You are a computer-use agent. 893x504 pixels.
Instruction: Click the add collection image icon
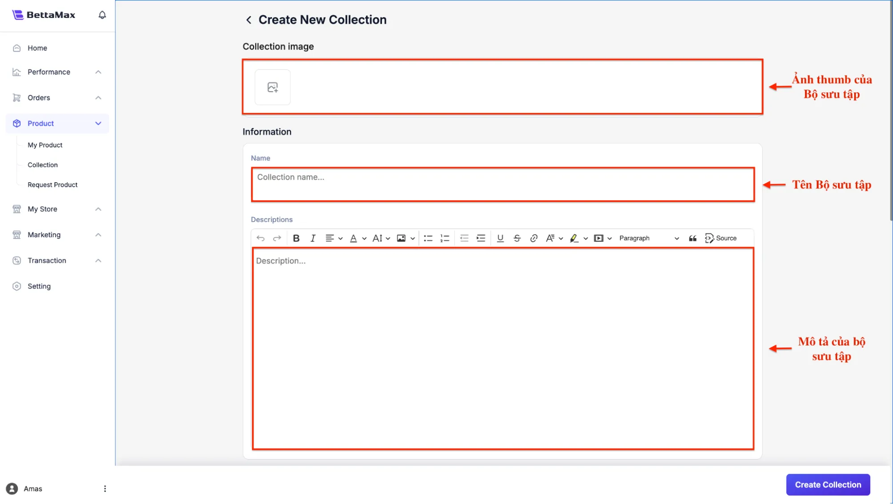[273, 87]
